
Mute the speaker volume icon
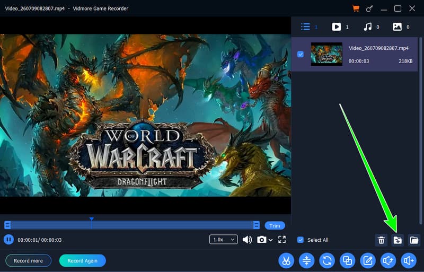coord(247,240)
